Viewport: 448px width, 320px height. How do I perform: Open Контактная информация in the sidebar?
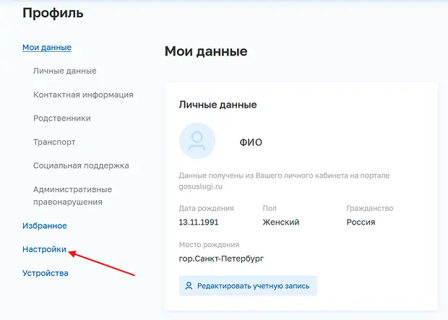(x=83, y=95)
